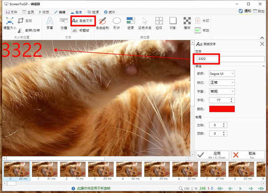Screen dimensions: 268x193
Task: Select frame 5 thumbnail
Action: pyautogui.click(x=157, y=171)
